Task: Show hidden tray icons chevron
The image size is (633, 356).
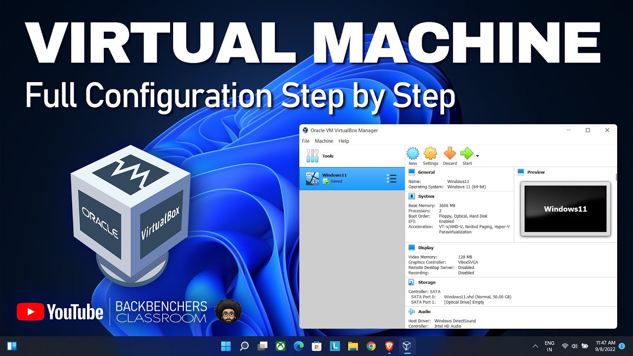Action: pos(535,346)
